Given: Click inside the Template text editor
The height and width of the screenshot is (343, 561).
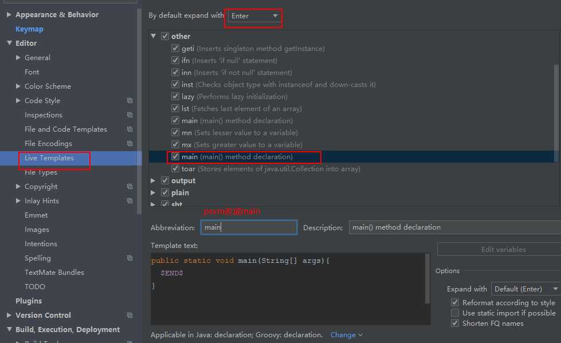Looking at the screenshot, I should [288, 289].
